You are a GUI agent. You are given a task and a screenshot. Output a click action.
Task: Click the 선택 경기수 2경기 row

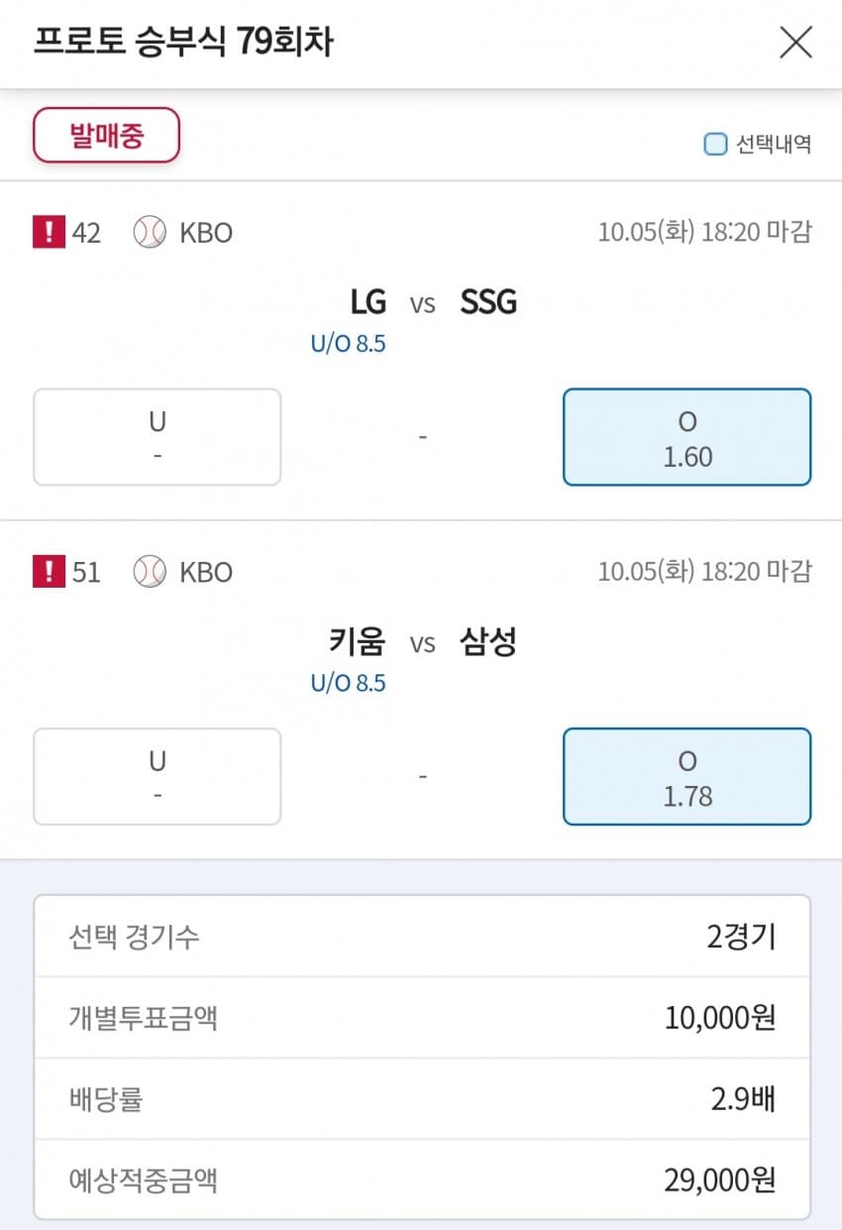pos(422,937)
